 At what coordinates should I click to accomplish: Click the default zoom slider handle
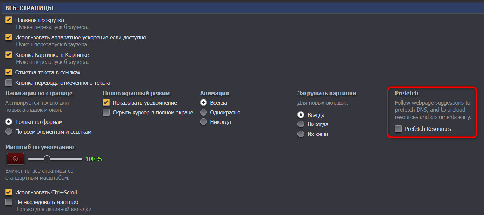tap(47, 159)
